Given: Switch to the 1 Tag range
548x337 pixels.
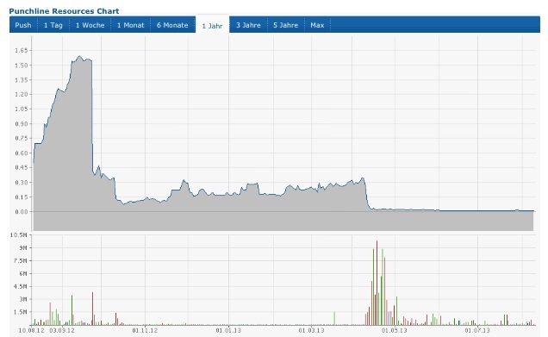Looking at the screenshot, I should (x=53, y=25).
